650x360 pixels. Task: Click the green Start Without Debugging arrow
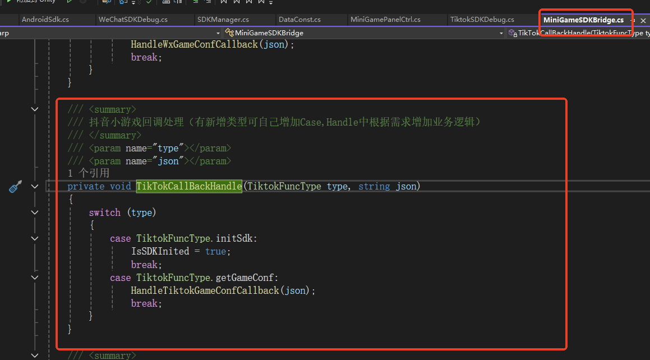[x=70, y=2]
